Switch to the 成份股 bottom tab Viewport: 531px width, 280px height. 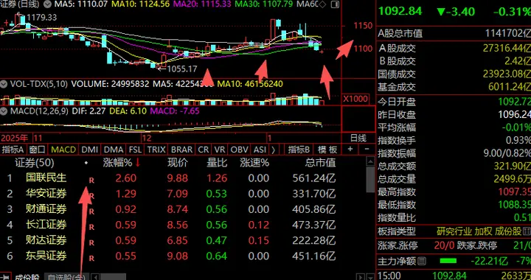(27, 277)
